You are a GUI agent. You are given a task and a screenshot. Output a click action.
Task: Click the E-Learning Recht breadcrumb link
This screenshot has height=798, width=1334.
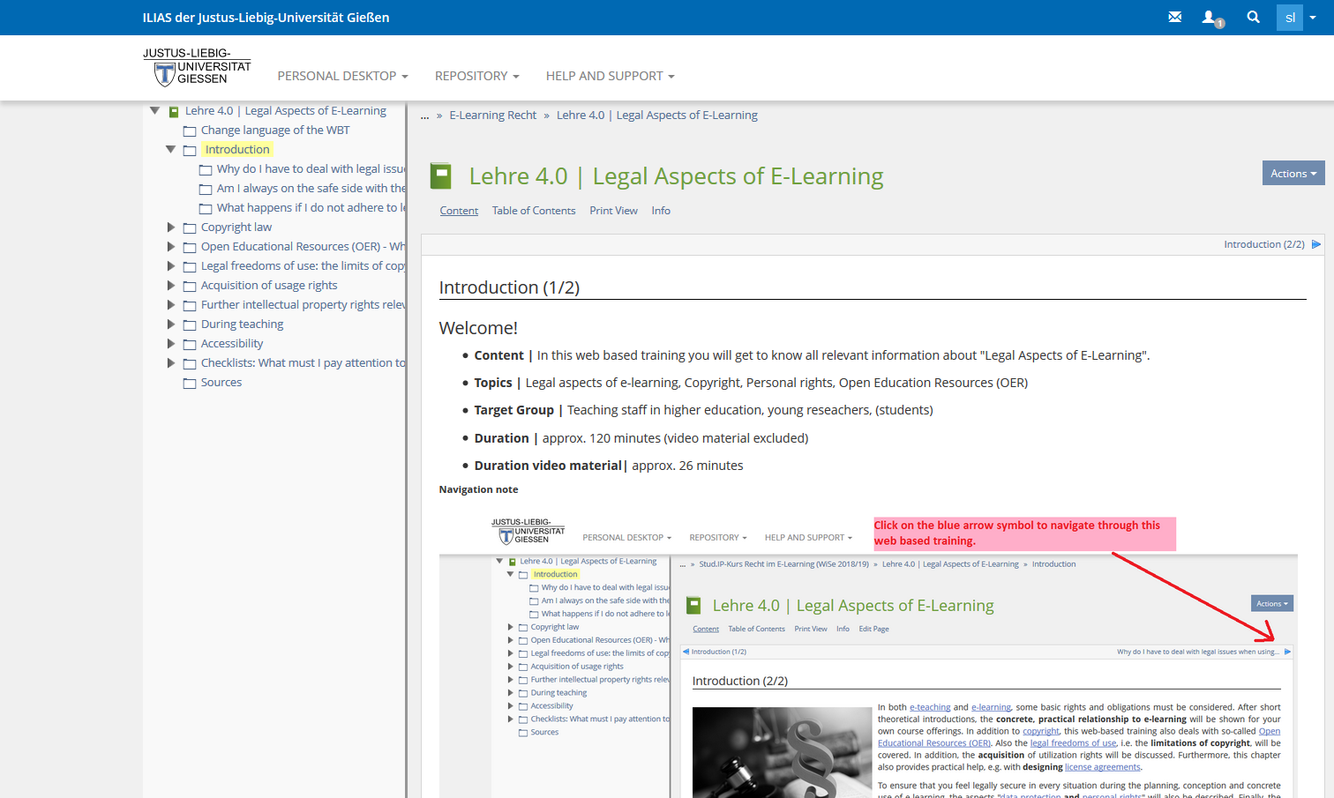coord(492,116)
